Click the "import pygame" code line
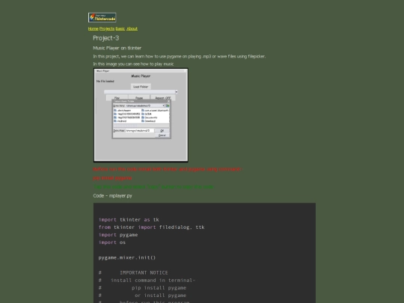The width and height of the screenshot is (404, 303). [118, 235]
